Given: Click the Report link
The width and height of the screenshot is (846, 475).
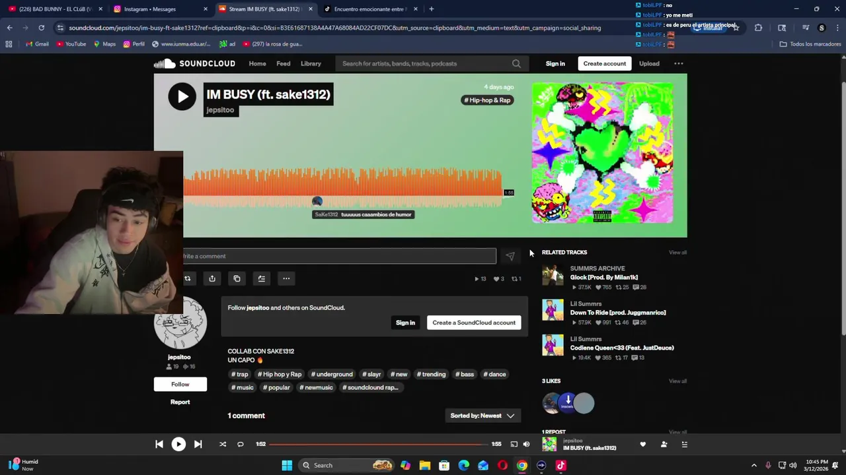Looking at the screenshot, I should pyautogui.click(x=180, y=402).
